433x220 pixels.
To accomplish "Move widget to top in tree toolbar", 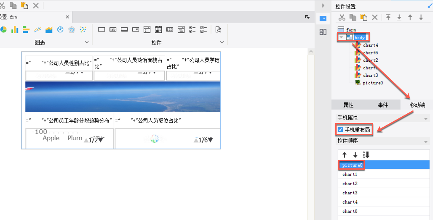I will [388, 17].
